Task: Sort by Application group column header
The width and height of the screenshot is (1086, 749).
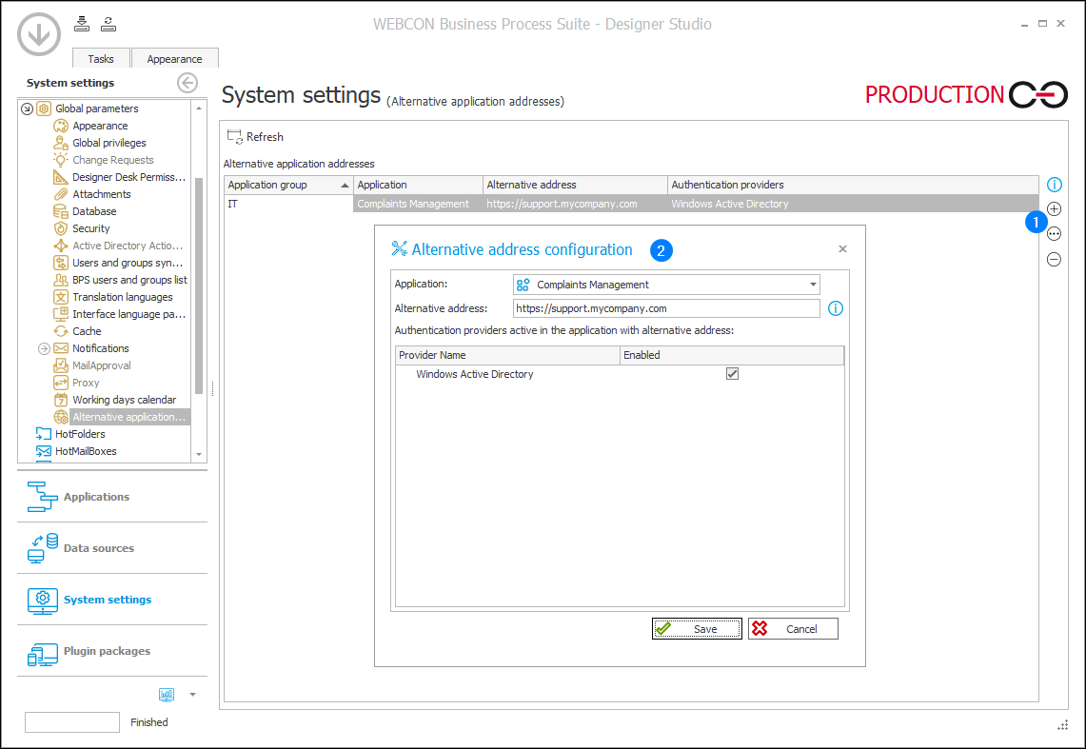Action: click(288, 185)
